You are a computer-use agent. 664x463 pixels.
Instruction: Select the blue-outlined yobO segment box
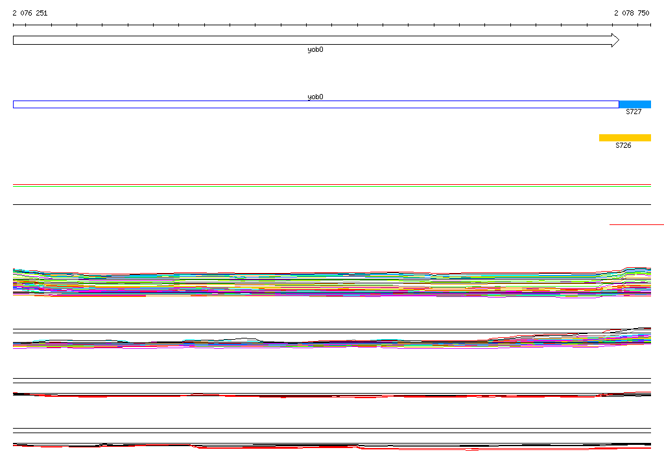point(315,104)
